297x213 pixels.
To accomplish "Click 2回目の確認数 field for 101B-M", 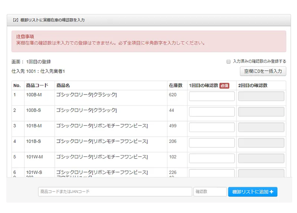I will (x=261, y=127).
